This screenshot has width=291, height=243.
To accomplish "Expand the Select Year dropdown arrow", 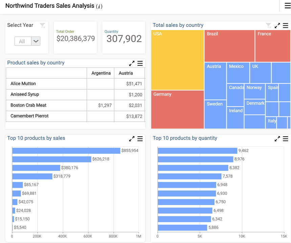I will coord(36,41).
